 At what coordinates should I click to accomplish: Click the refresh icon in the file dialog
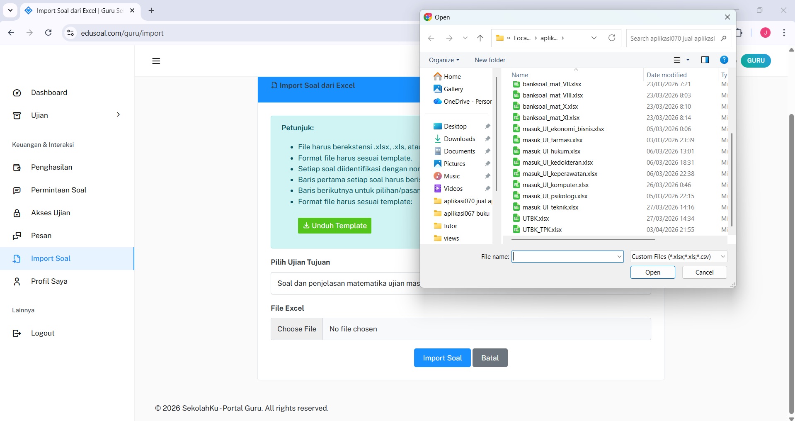pyautogui.click(x=611, y=38)
